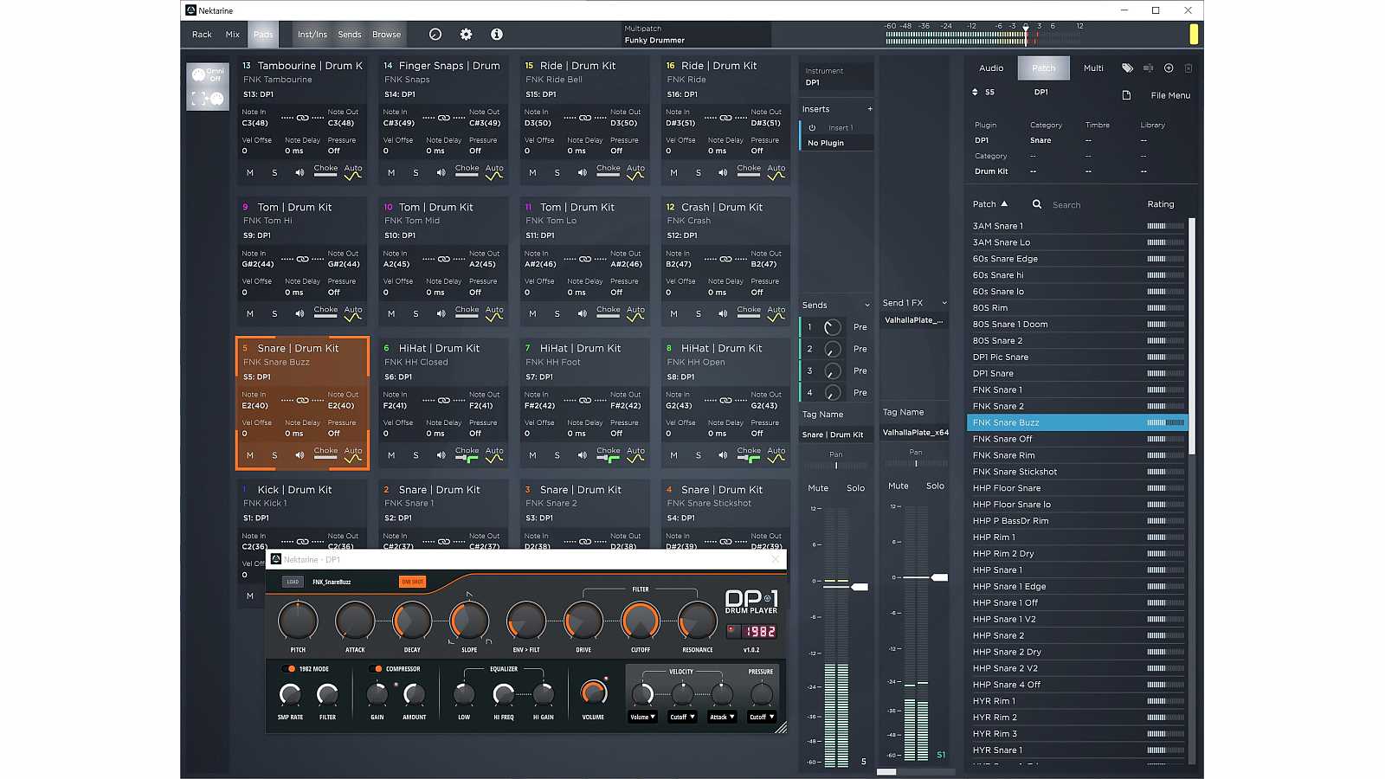The image size is (1385, 779).
Task: Click the add (plus circle) icon in browser header
Action: (1169, 68)
